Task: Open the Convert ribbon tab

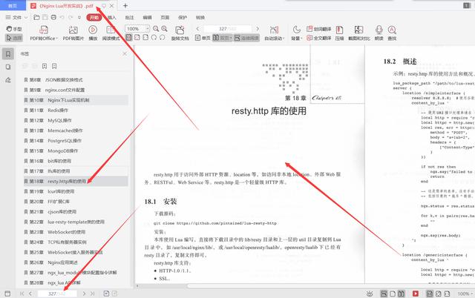Action: pyautogui.click(x=200, y=18)
